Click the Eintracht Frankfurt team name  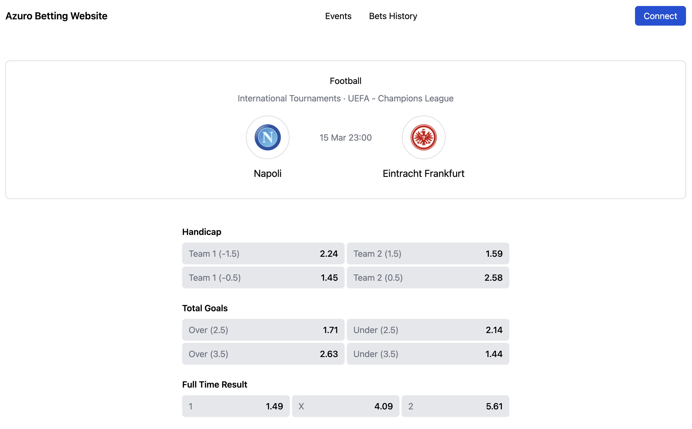(x=423, y=173)
